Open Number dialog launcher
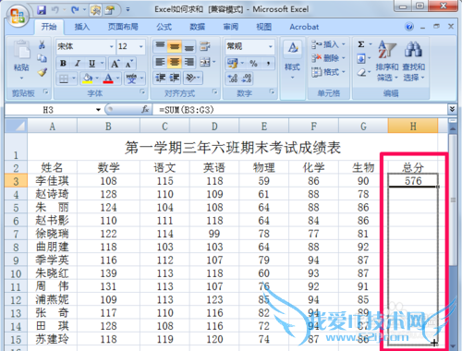Image resolution: width=462 pixels, height=351 pixels. pyautogui.click(x=272, y=91)
